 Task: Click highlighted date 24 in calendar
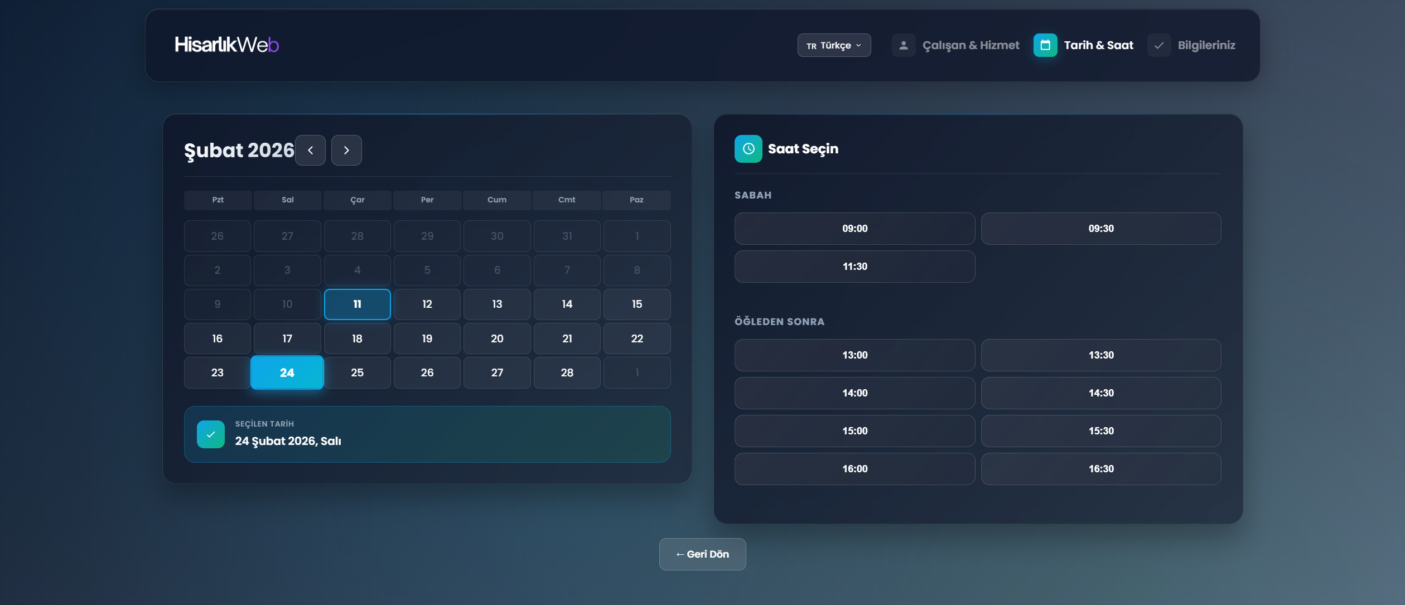pyautogui.click(x=287, y=372)
